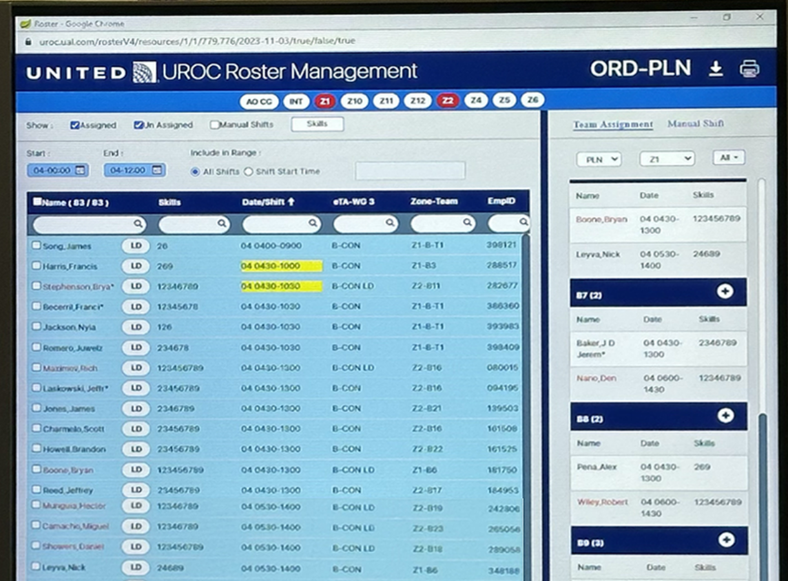This screenshot has width=788, height=581.
Task: Click the LD badge for Jones, James
Action: 136,408
